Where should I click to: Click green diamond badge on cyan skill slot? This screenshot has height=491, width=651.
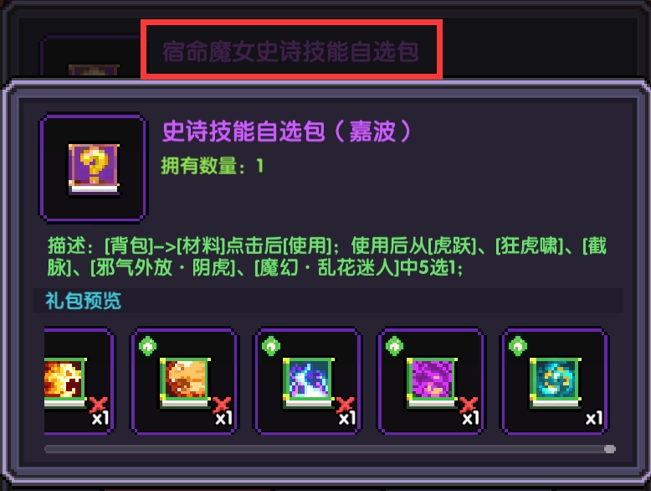(517, 346)
